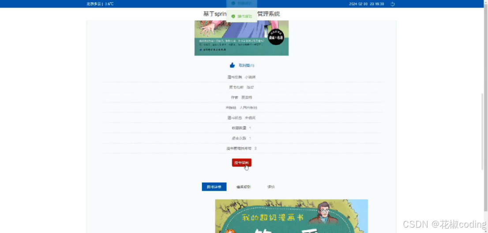The width and height of the screenshot is (488, 233).
Task: Click the 图书分类 小说类 row
Action: pos(241,77)
